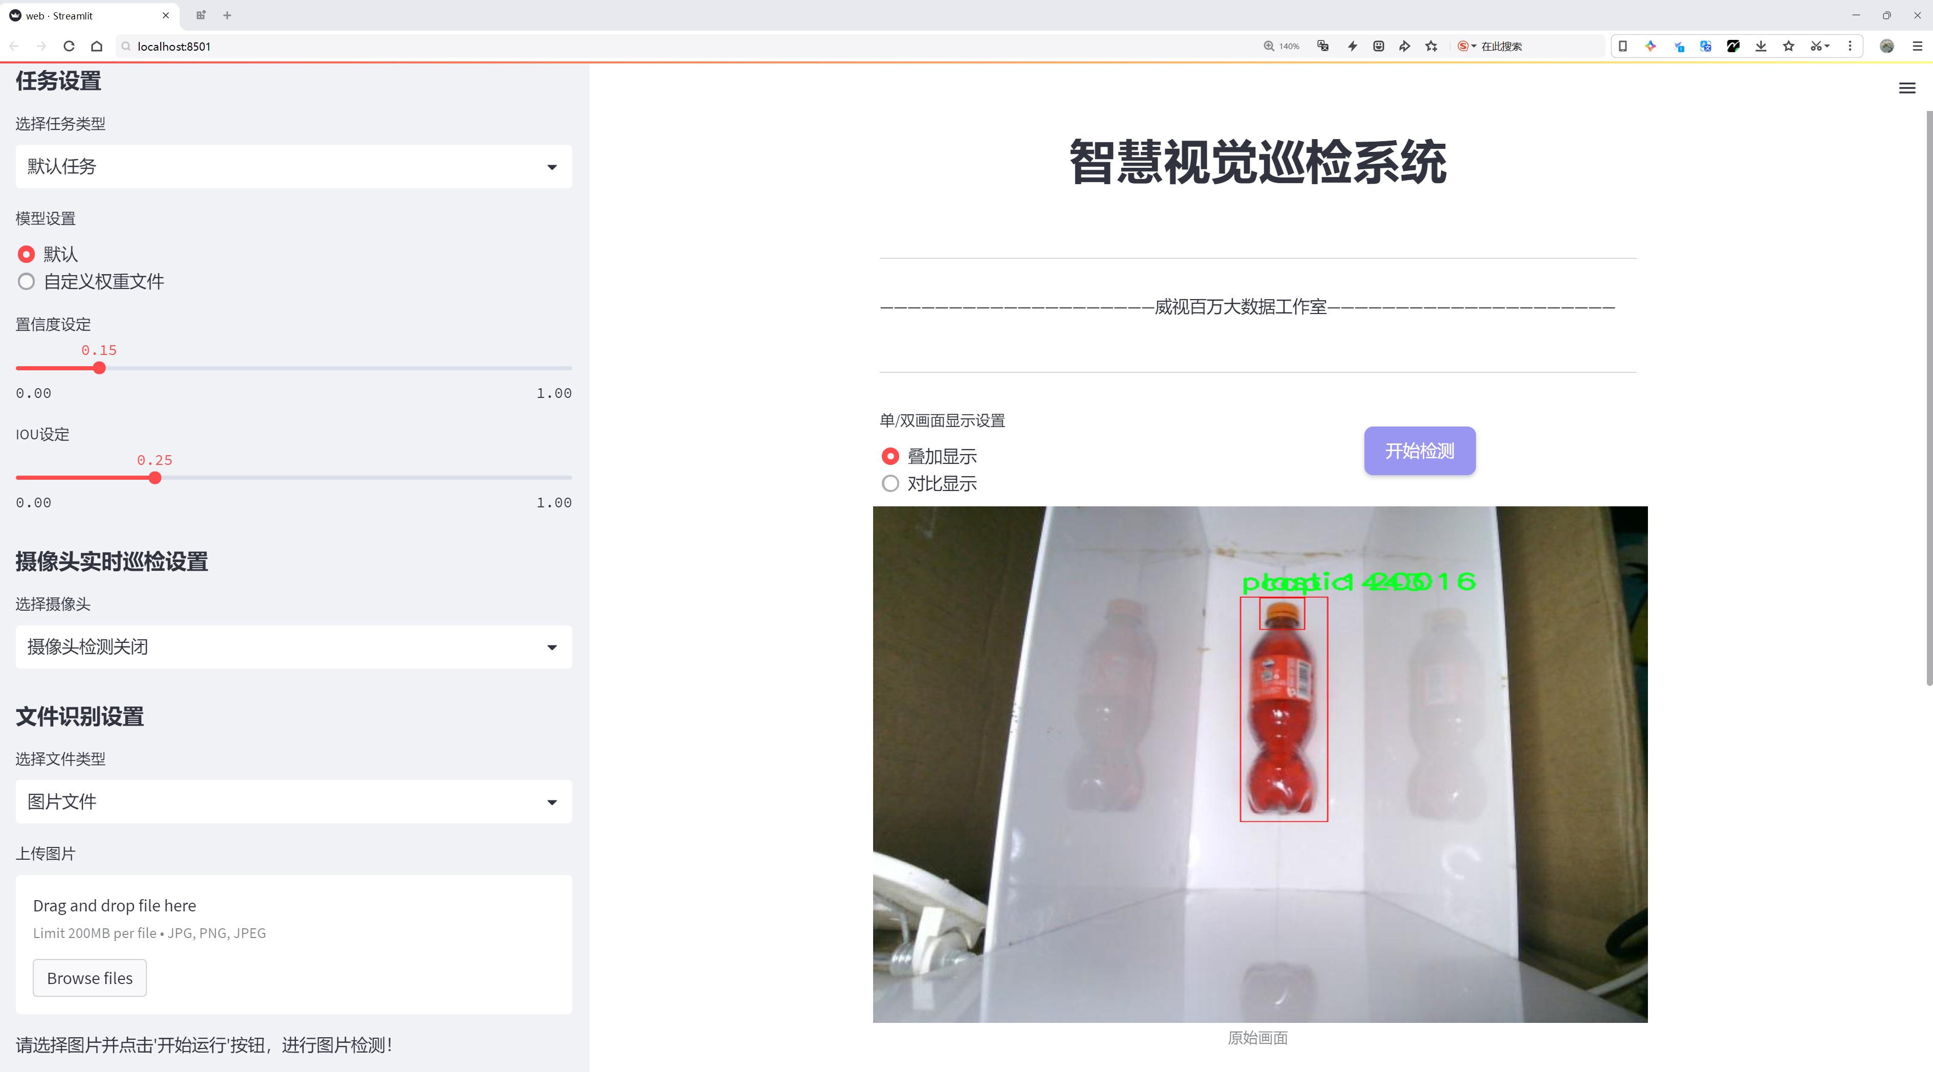
Task: Click the add-to-favorites star icon
Action: click(1432, 47)
